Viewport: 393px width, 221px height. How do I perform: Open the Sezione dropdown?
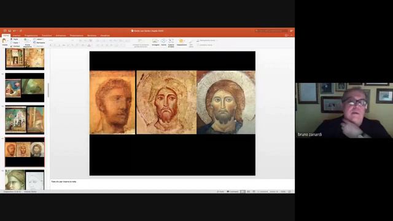click(39, 46)
